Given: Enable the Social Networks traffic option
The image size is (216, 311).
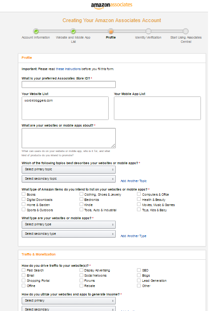Looking at the screenshot, I should pyautogui.click(x=81, y=275).
